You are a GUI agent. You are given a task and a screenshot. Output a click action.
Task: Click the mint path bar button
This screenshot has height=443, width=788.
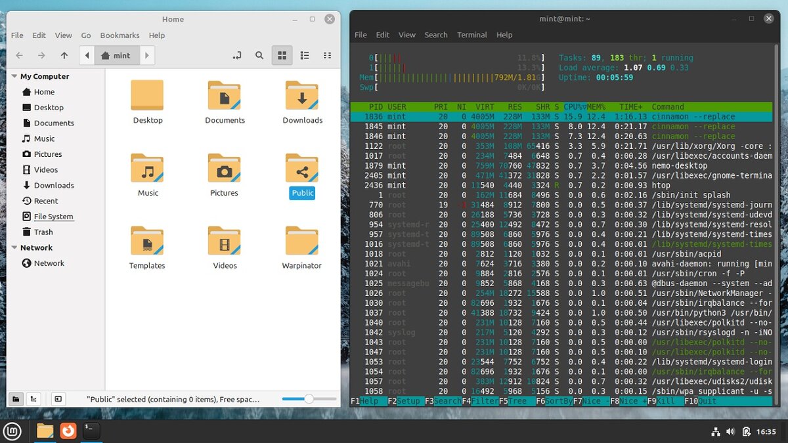[x=117, y=56]
